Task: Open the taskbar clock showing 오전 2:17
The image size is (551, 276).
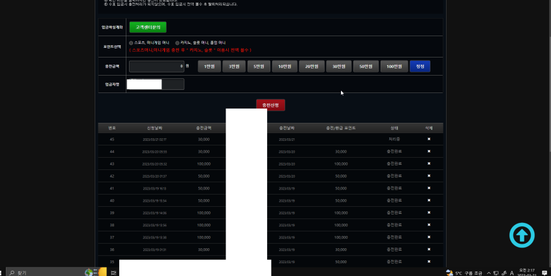Action: tap(527, 273)
